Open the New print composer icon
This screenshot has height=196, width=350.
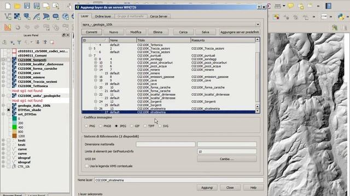coord(46,6)
